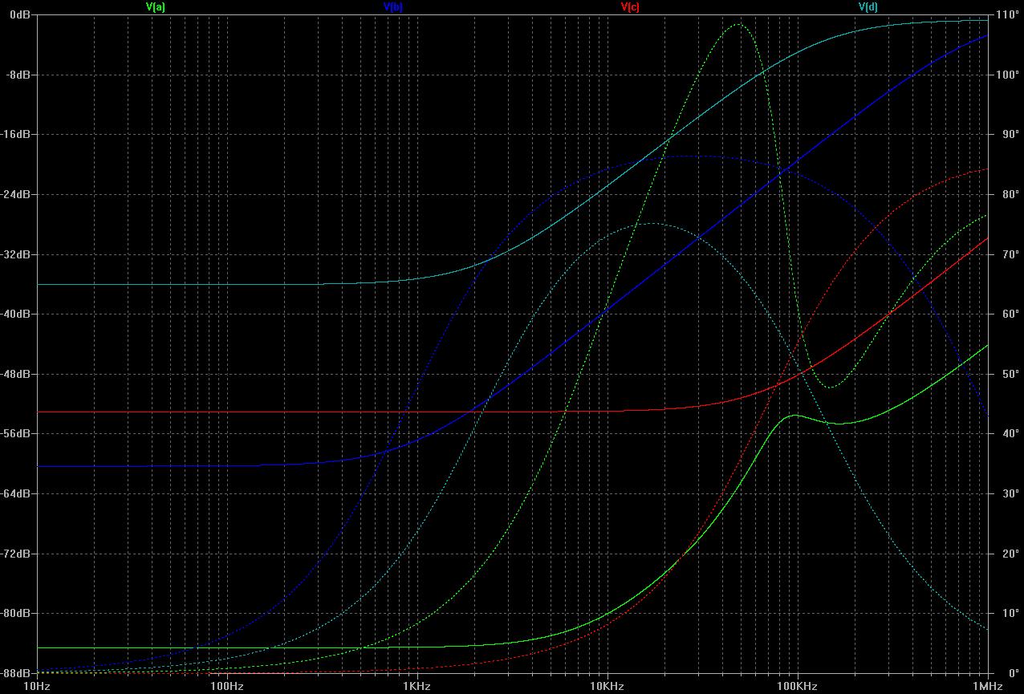1024x694 pixels.
Task: Click the -40dB axis label
Action: tap(16, 315)
